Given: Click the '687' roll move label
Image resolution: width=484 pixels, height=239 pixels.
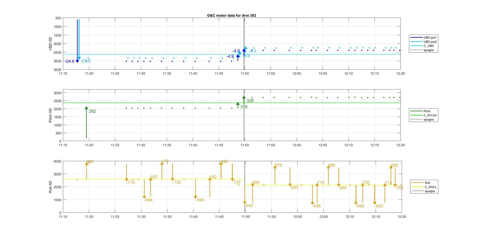Looking at the screenshot, I should pyautogui.click(x=154, y=177).
